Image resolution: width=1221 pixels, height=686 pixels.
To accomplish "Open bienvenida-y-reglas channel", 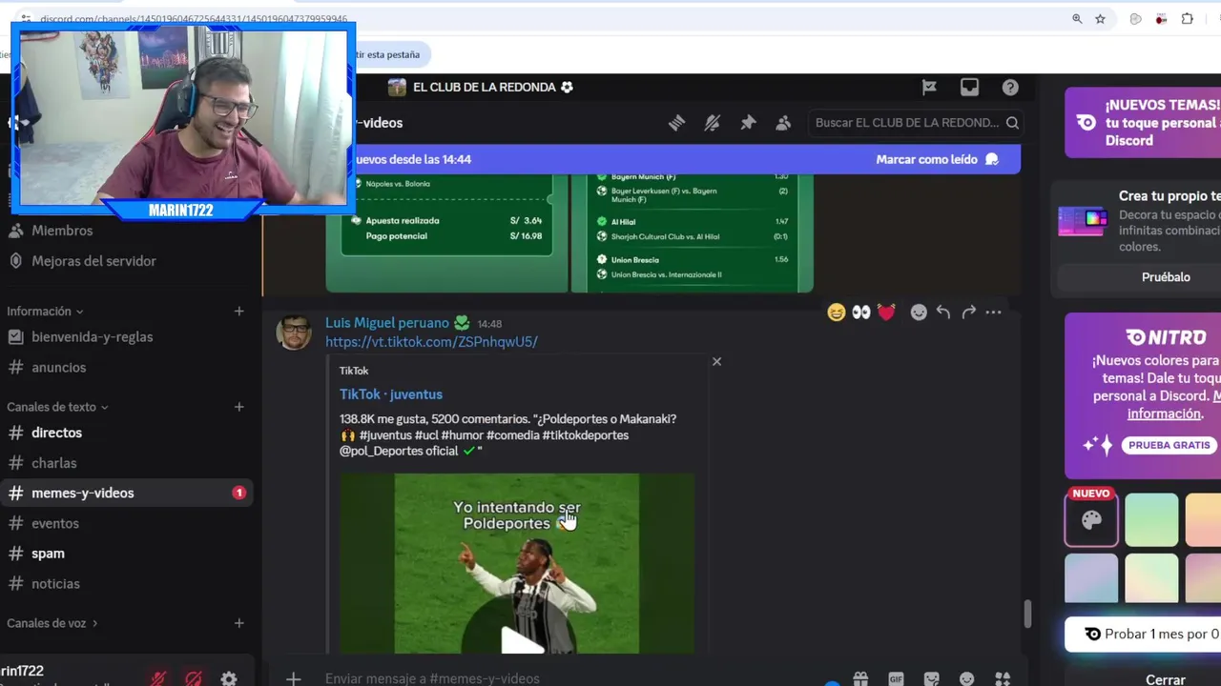I will click(92, 337).
